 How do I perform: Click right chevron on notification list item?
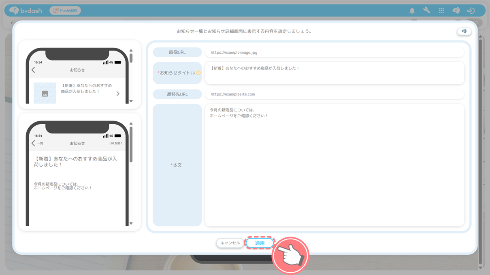click(118, 93)
